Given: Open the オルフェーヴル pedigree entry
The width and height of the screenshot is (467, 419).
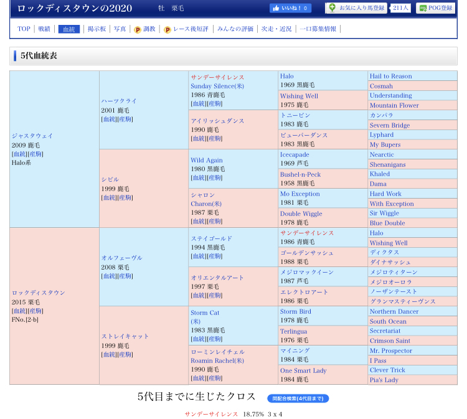Looking at the screenshot, I should (x=121, y=258).
